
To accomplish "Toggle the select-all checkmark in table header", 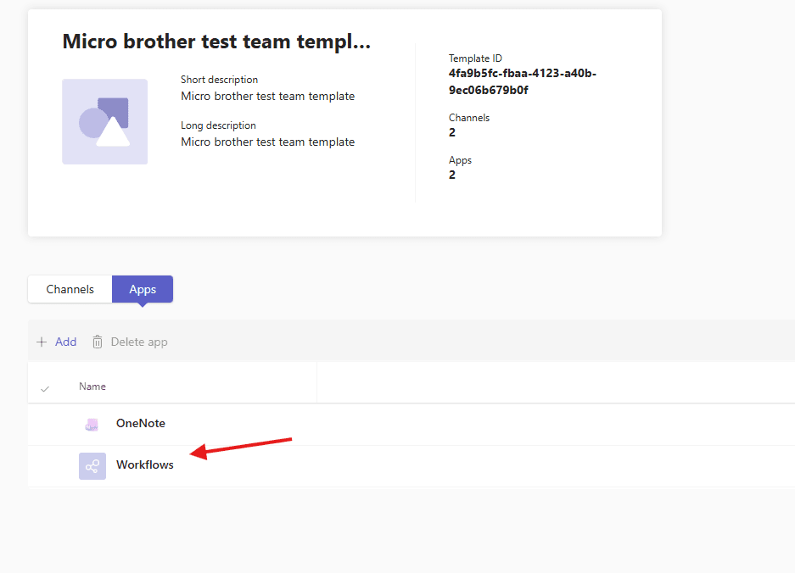I will (x=45, y=388).
